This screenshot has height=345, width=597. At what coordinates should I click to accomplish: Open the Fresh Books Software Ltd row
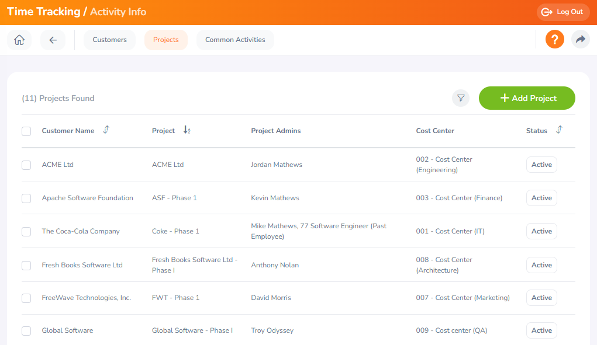point(298,265)
